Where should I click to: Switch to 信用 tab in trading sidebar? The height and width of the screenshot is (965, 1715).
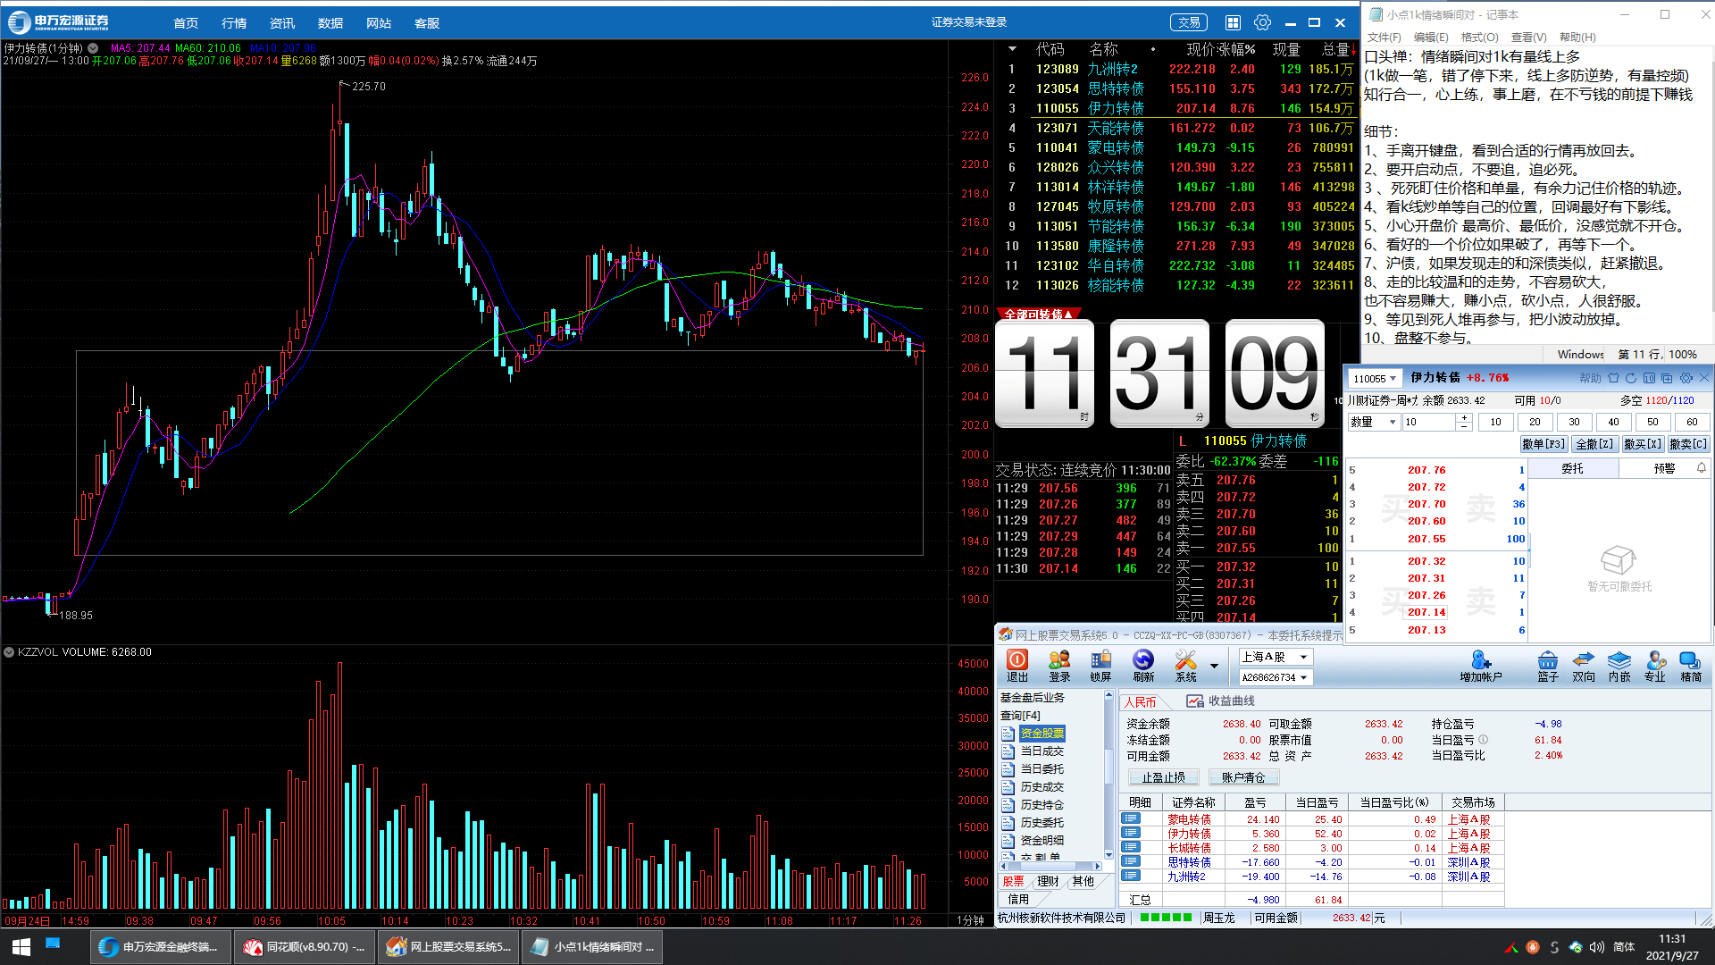click(x=1018, y=899)
